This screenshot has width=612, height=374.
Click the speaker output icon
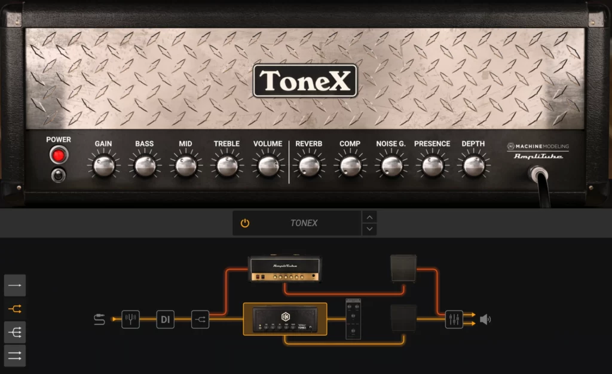485,320
